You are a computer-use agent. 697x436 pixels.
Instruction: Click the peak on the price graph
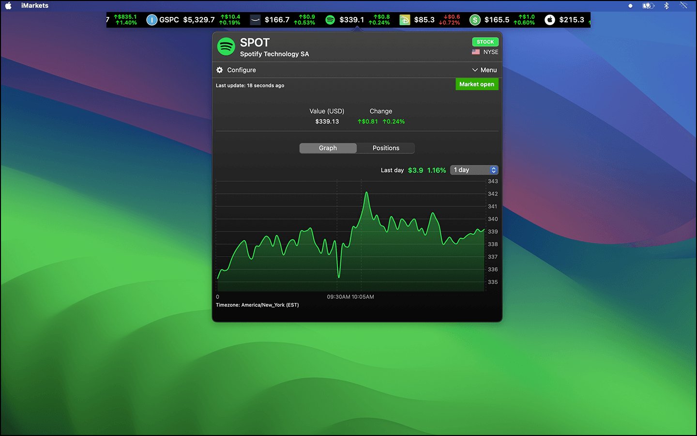tap(366, 193)
